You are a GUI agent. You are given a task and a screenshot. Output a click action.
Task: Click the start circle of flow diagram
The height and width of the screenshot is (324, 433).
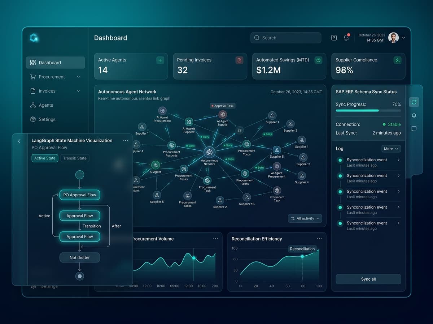pos(80,175)
